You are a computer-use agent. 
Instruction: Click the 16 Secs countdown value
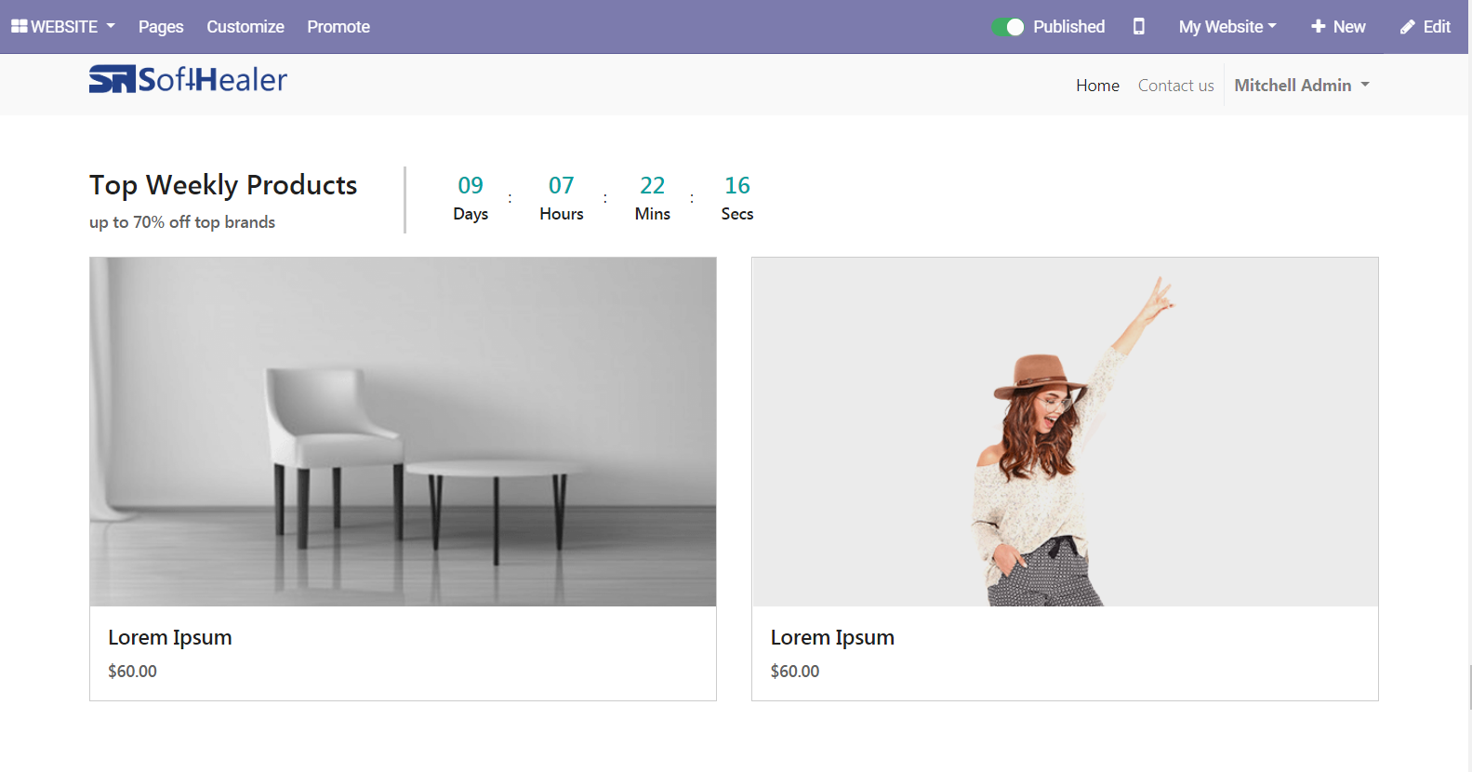point(737,185)
